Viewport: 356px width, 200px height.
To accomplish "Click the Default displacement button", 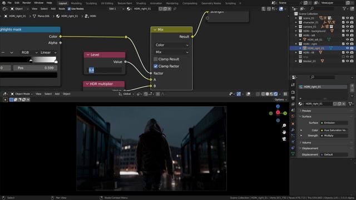I will coord(334,154).
